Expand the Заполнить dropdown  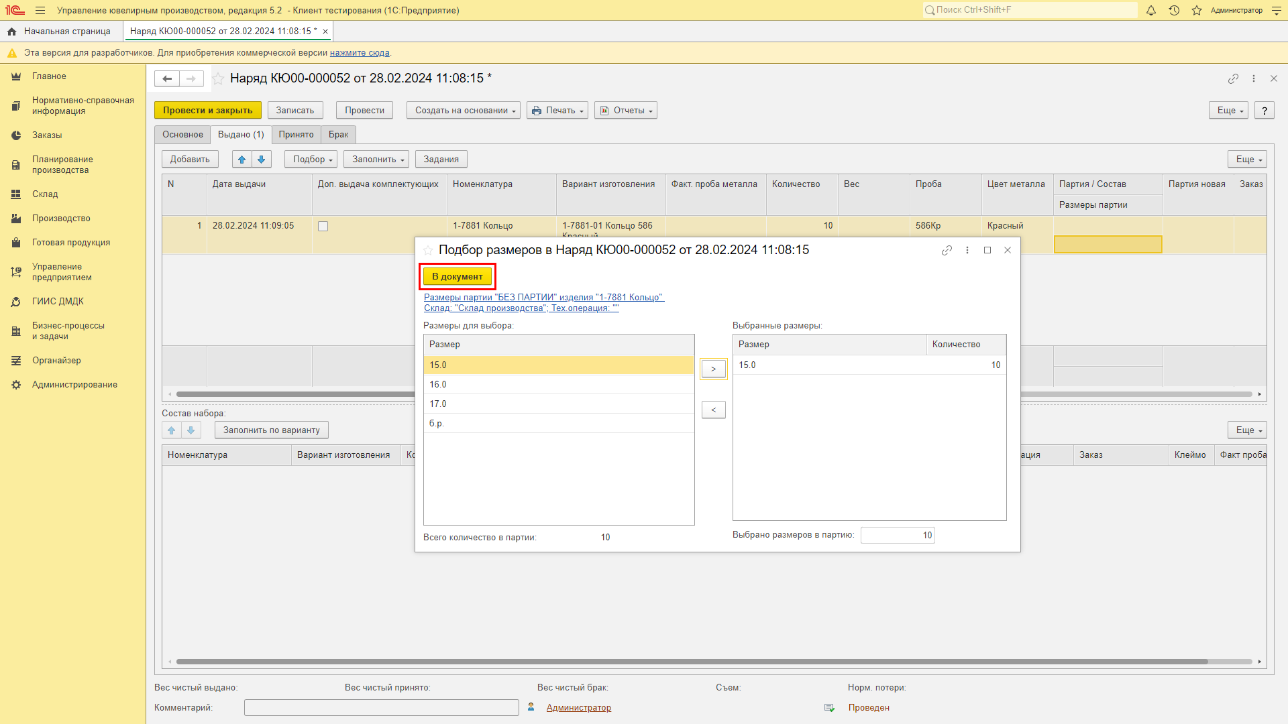tap(377, 159)
